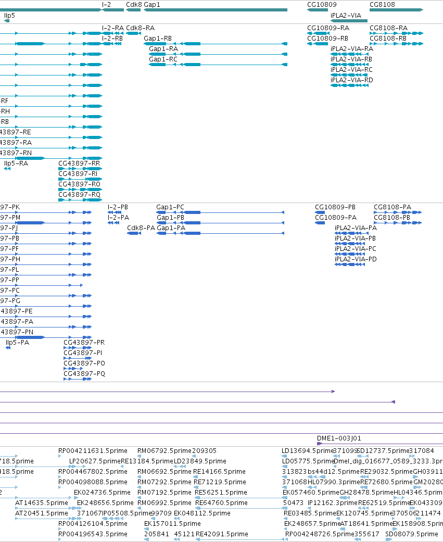443x542 pixels.
Task: Select the I-2-RA transcript
Action: click(x=112, y=28)
